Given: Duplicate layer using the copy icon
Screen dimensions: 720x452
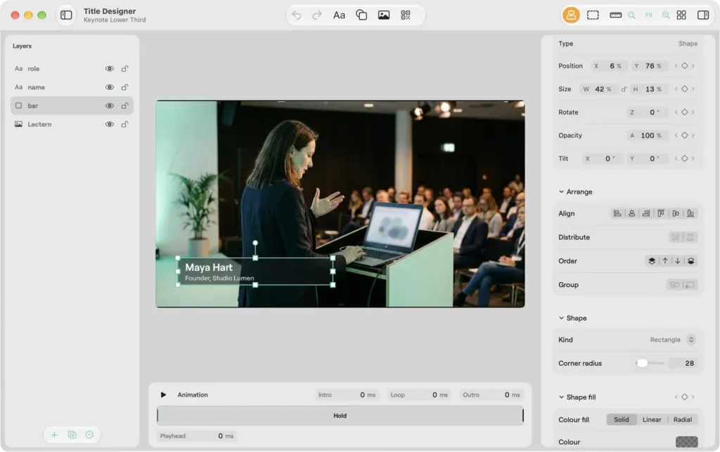Looking at the screenshot, I should pos(72,434).
